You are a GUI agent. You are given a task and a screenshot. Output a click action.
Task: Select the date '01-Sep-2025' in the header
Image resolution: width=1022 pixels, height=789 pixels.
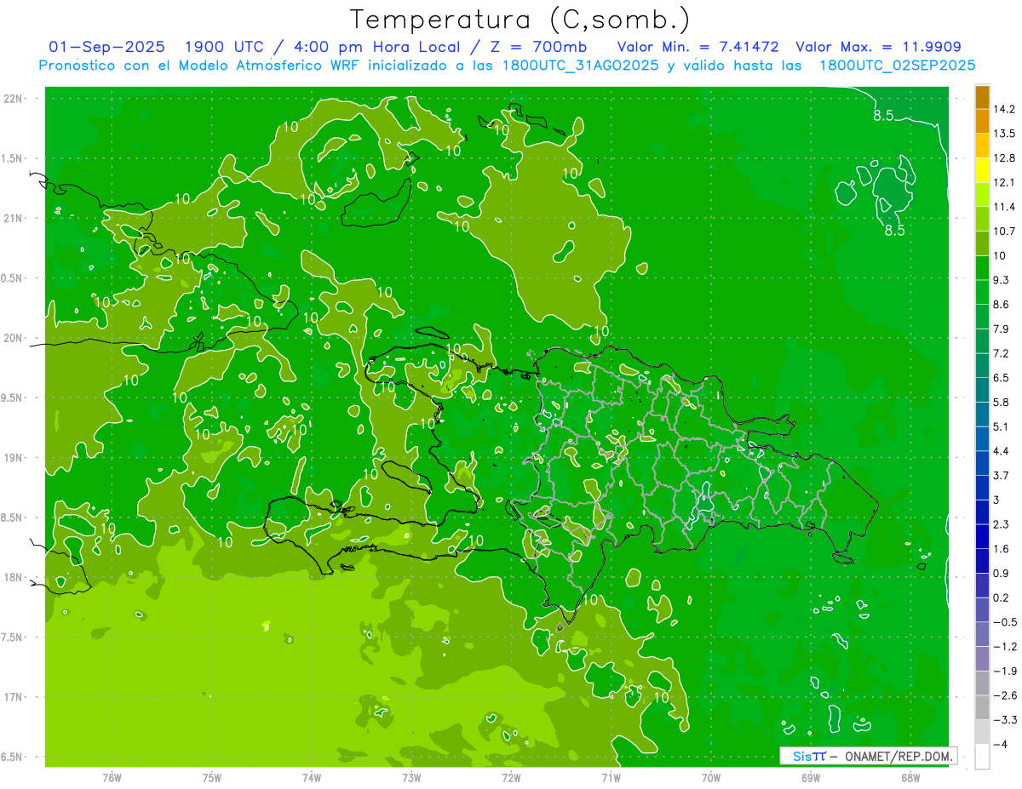coord(107,47)
